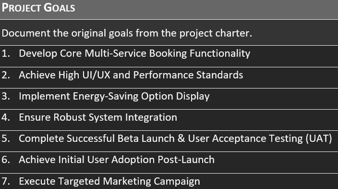Click goal 2 Achieve High UI/UX Standards
This screenshot has width=338, height=189.
(x=131, y=75)
